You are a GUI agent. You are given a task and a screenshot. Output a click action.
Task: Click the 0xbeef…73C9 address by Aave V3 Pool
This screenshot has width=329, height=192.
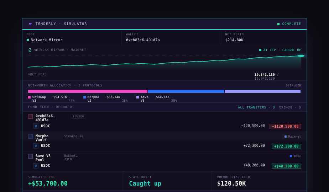pyautogui.click(x=71, y=158)
